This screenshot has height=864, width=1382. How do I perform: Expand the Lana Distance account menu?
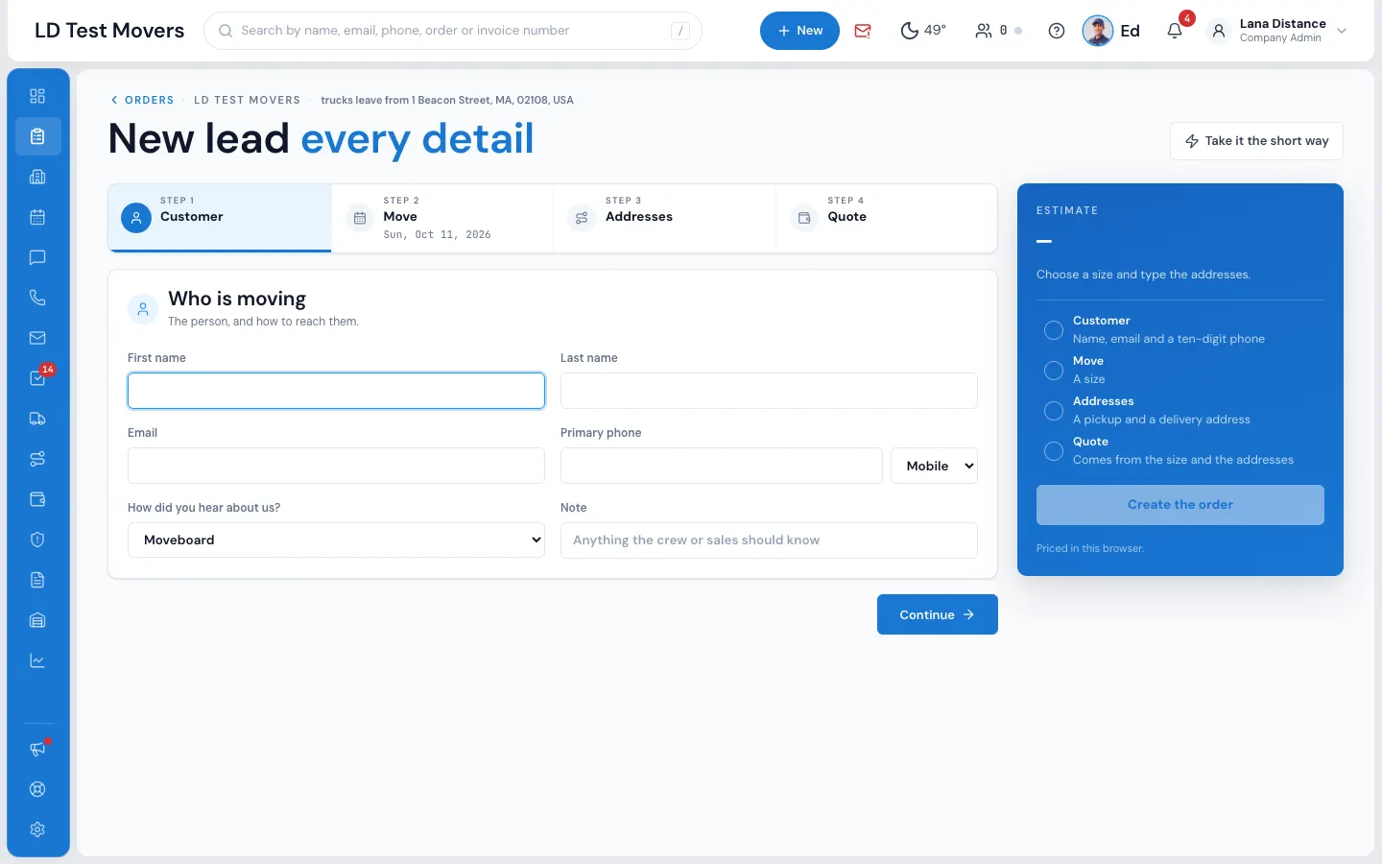click(1278, 31)
